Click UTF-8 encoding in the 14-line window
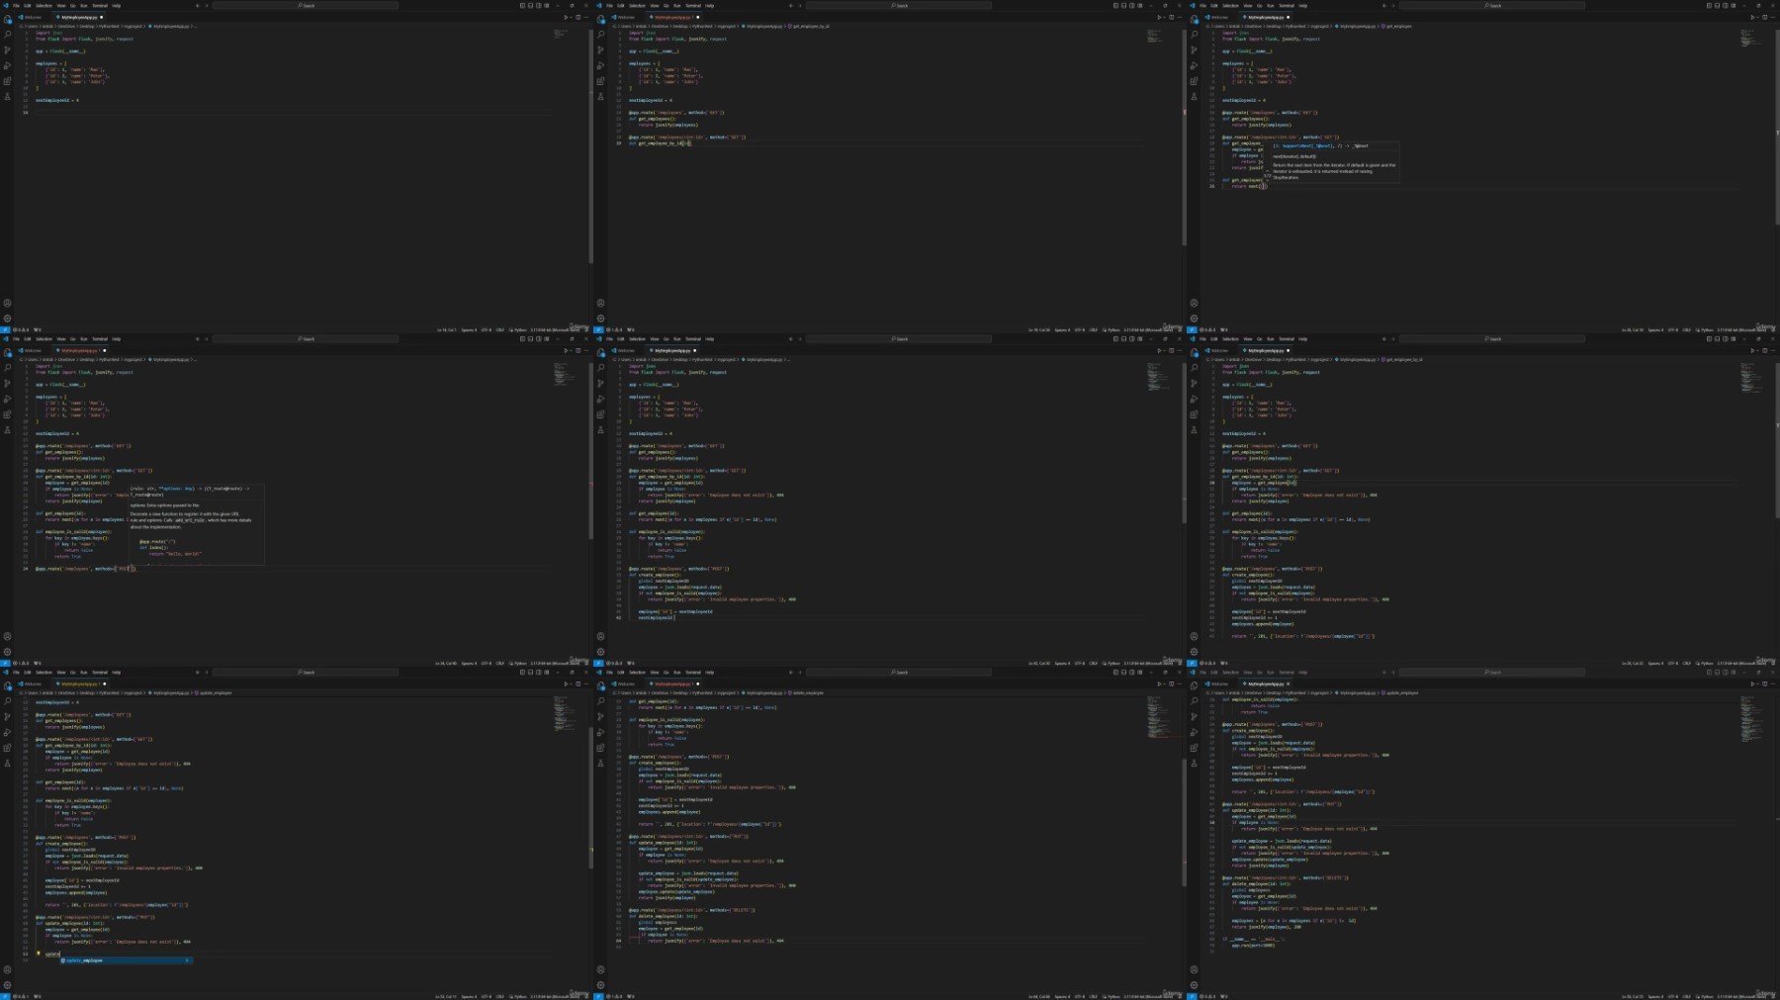1780x1000 pixels. pos(486,330)
